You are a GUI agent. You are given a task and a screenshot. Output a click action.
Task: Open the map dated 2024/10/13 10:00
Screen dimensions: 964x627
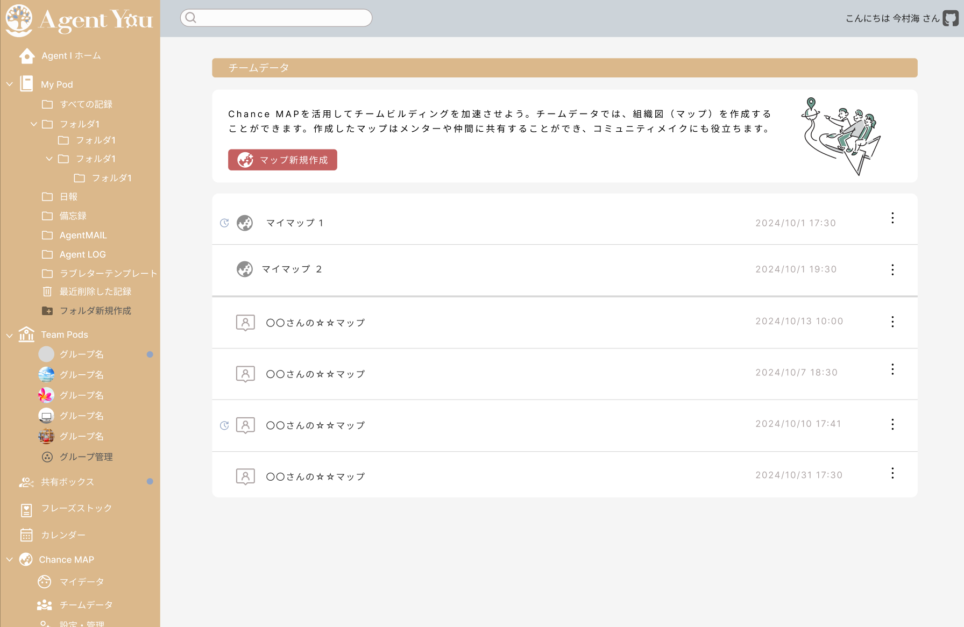[315, 323]
